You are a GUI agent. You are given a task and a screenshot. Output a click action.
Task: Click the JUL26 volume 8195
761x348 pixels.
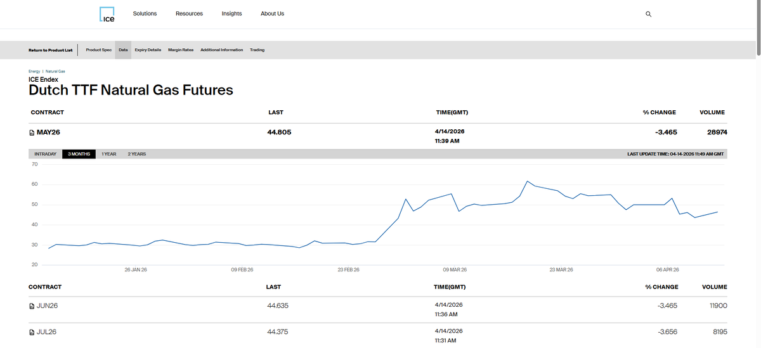point(720,332)
